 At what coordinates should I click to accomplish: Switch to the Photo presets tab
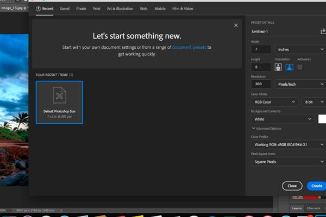click(81, 9)
